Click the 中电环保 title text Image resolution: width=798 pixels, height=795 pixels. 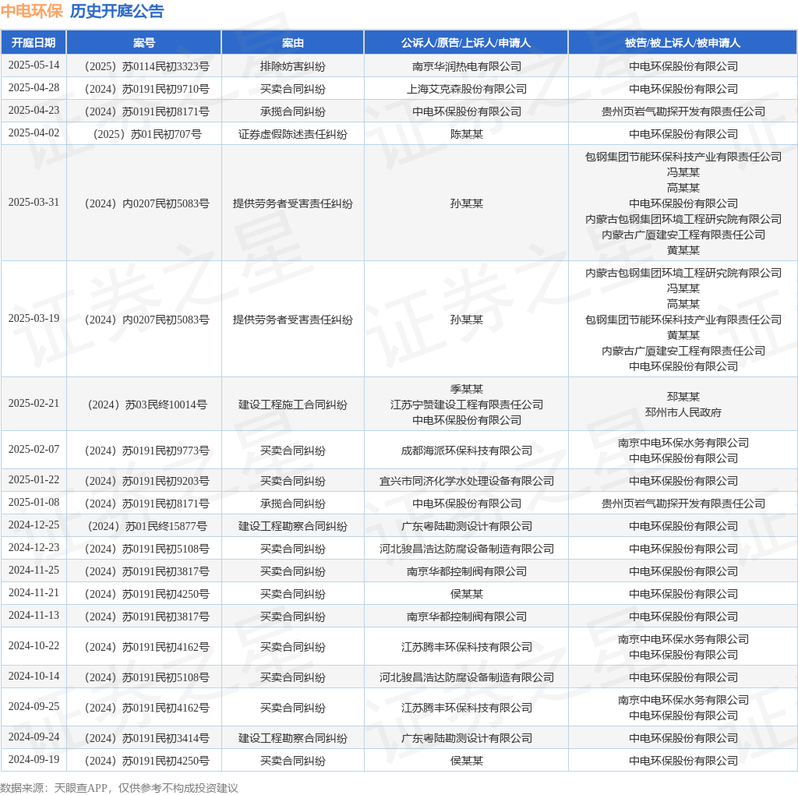pos(31,11)
